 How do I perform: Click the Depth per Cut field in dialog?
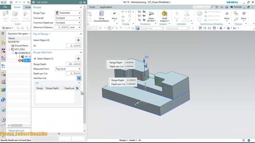click(x=74, y=73)
